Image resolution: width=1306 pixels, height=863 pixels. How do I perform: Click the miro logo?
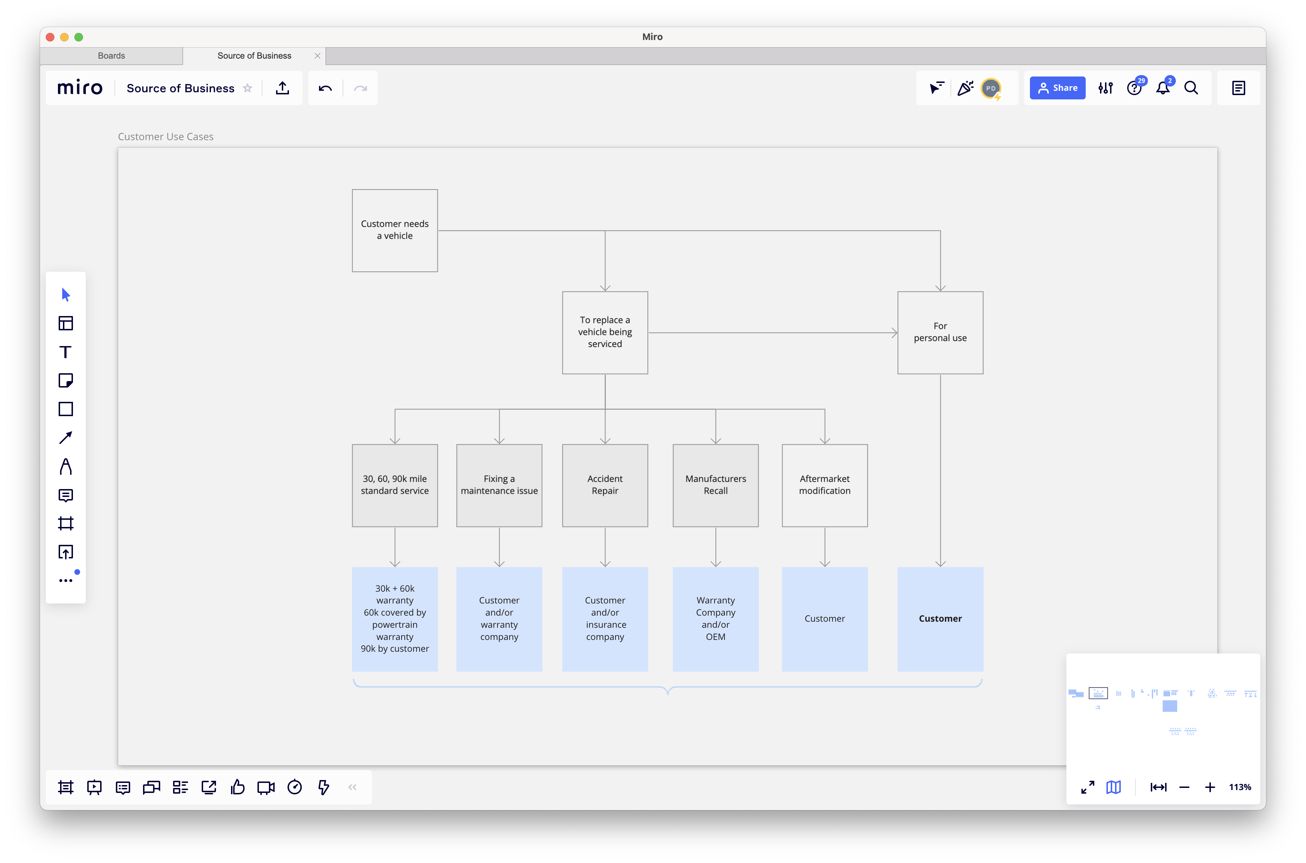pos(80,88)
